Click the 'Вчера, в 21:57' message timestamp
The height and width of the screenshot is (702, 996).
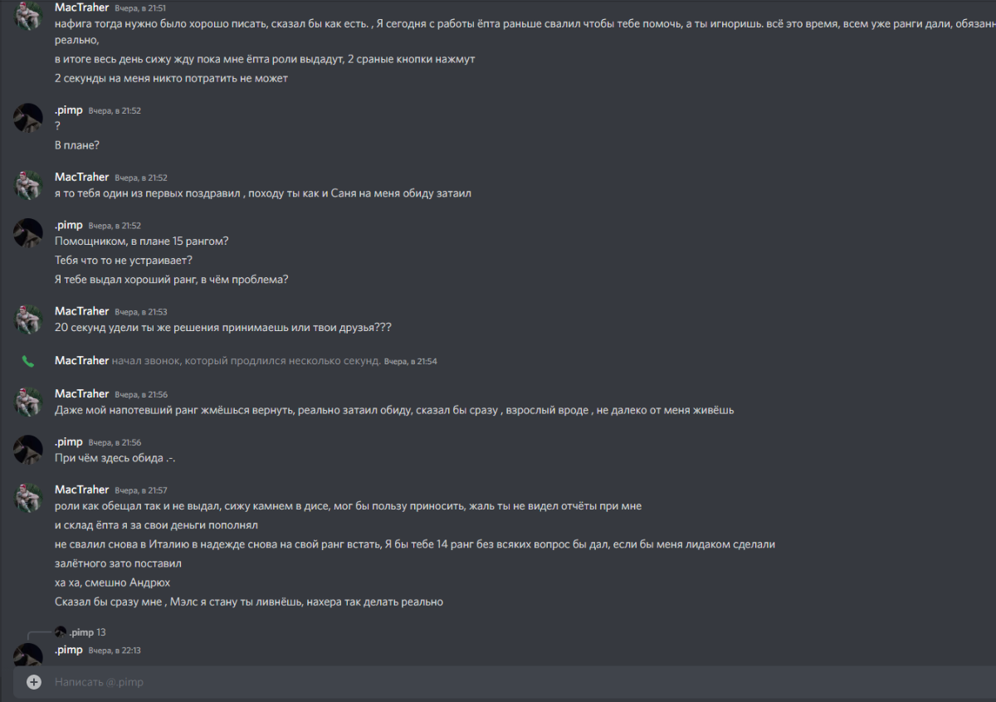[141, 490]
